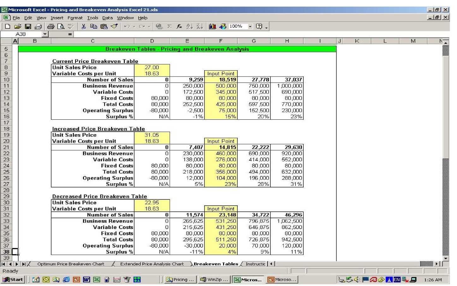Select the Unit Sales Price cell 27.00
The image size is (457, 286).
click(152, 67)
